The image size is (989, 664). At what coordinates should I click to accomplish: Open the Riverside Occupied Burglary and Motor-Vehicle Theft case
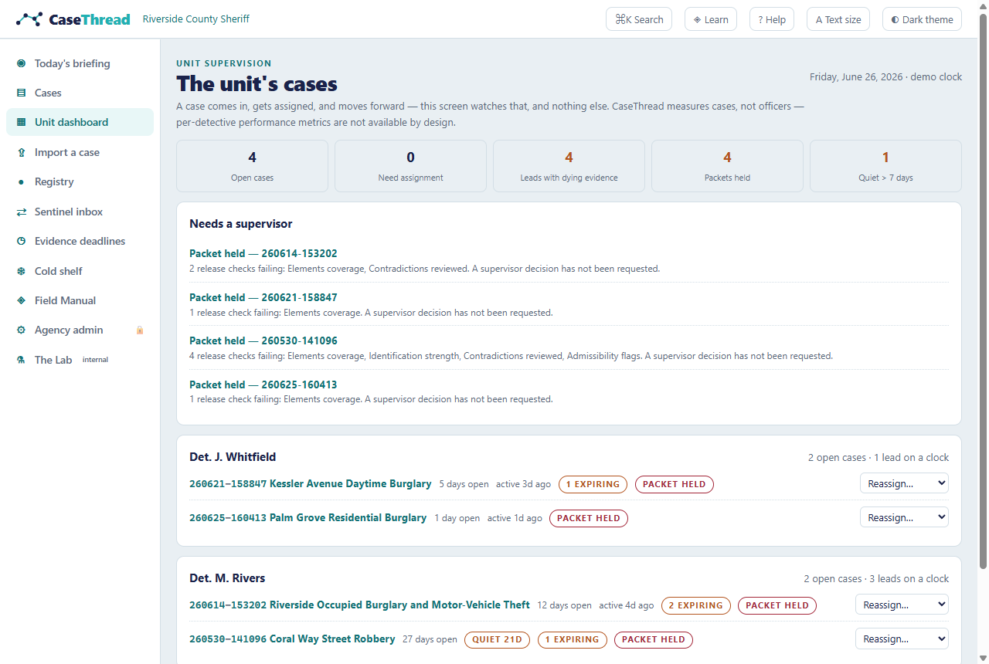coord(360,605)
